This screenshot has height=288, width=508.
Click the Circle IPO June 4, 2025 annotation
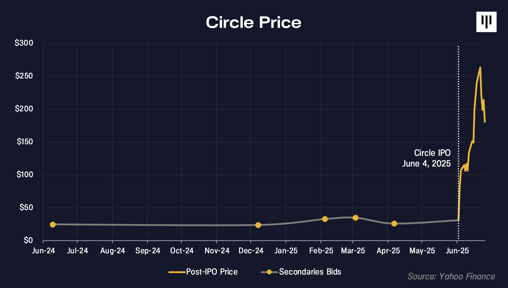pos(427,158)
